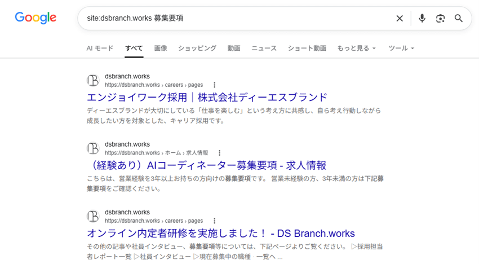Click favicon of AIコーディネーター募集要項 result

[93, 148]
